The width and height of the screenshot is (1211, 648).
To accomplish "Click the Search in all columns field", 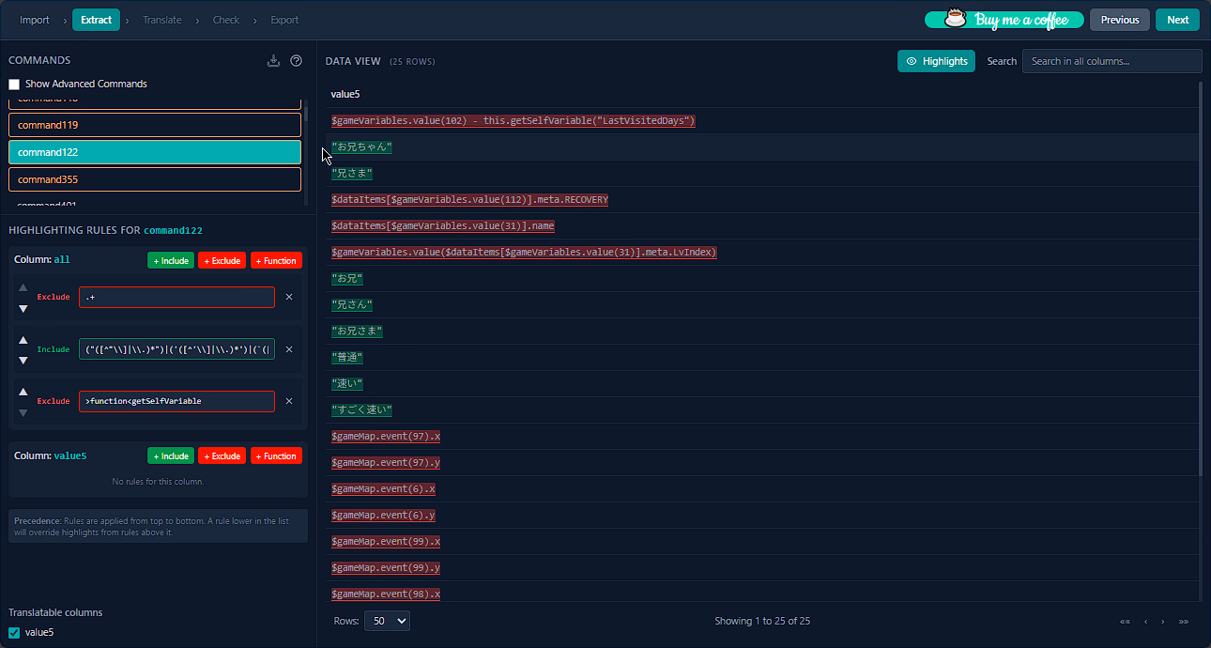I will click(1111, 61).
